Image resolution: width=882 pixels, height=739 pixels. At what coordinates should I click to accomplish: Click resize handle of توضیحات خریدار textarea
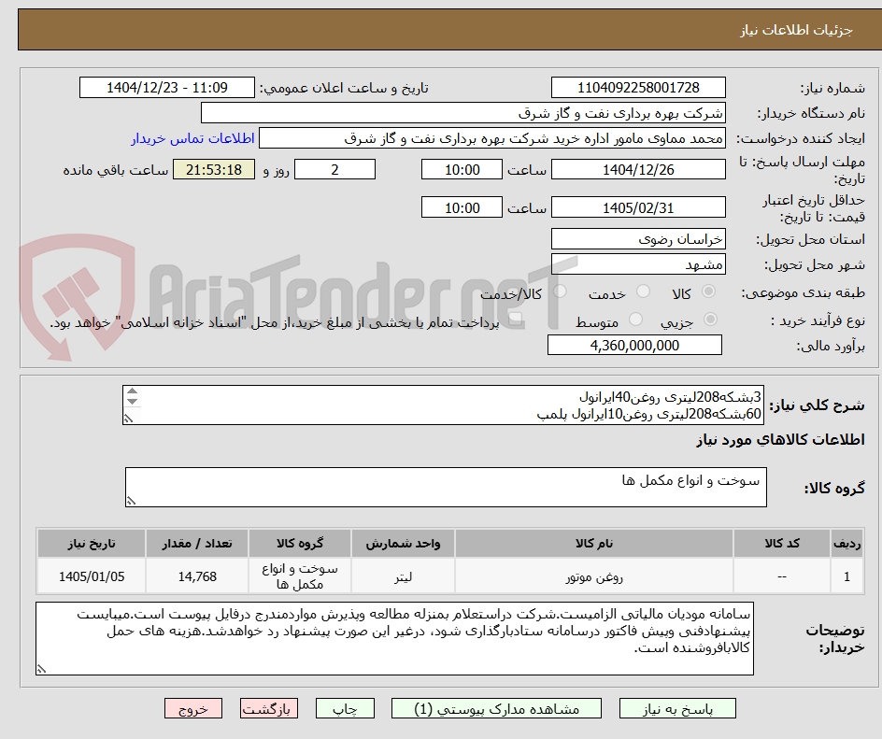tap(41, 669)
